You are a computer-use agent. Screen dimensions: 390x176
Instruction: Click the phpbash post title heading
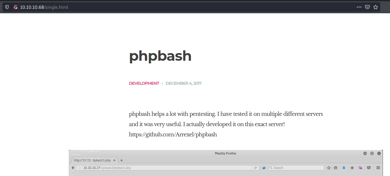[x=160, y=56]
